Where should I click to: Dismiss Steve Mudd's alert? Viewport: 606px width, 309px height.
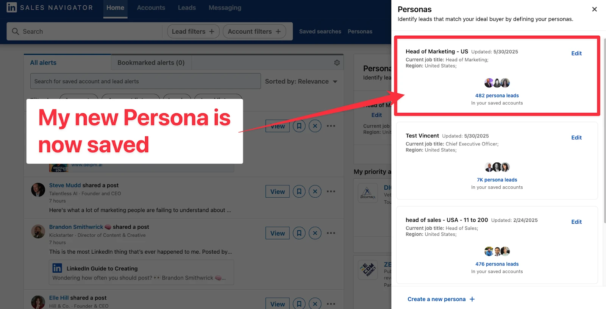[x=315, y=192]
